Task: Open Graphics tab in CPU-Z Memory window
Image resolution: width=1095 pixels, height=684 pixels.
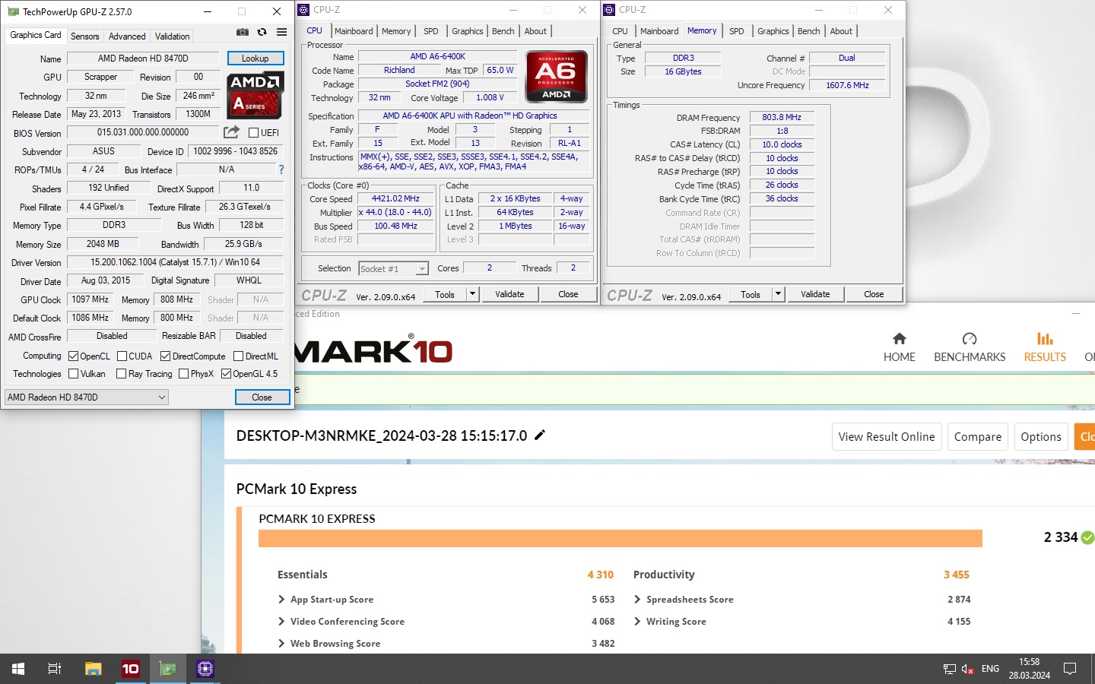Action: [x=773, y=31]
